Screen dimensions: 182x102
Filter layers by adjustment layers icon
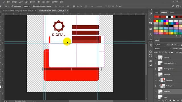172,45
